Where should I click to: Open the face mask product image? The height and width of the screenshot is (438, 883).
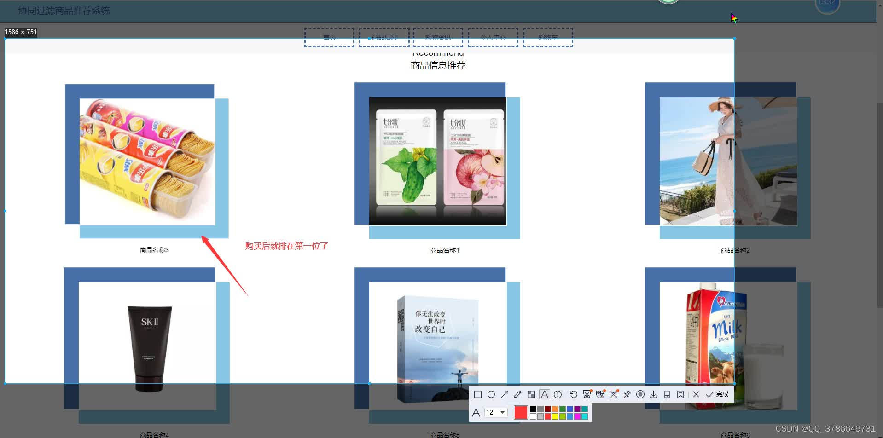pos(438,161)
